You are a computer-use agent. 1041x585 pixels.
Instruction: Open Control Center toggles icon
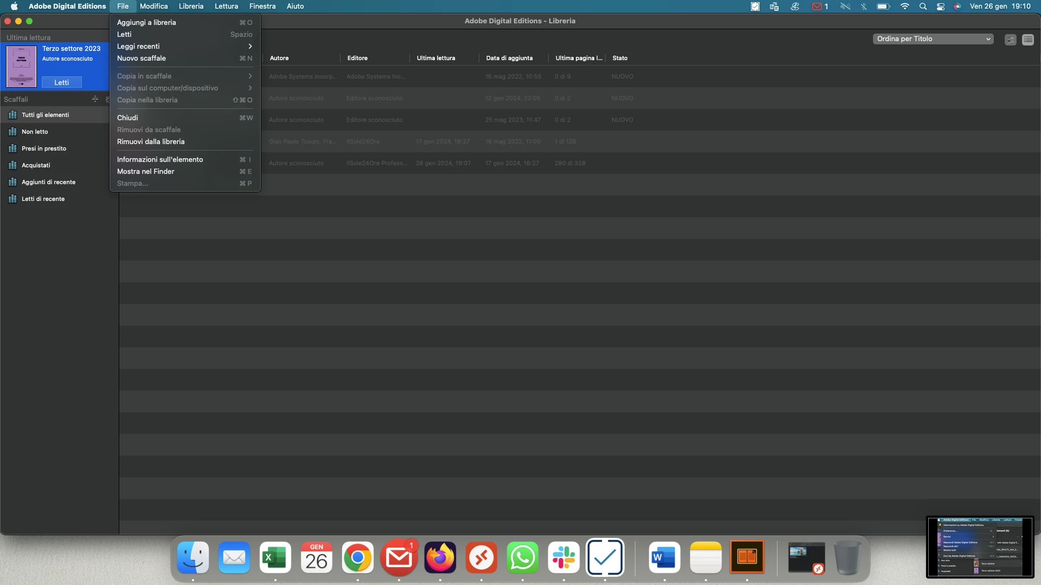tap(941, 6)
